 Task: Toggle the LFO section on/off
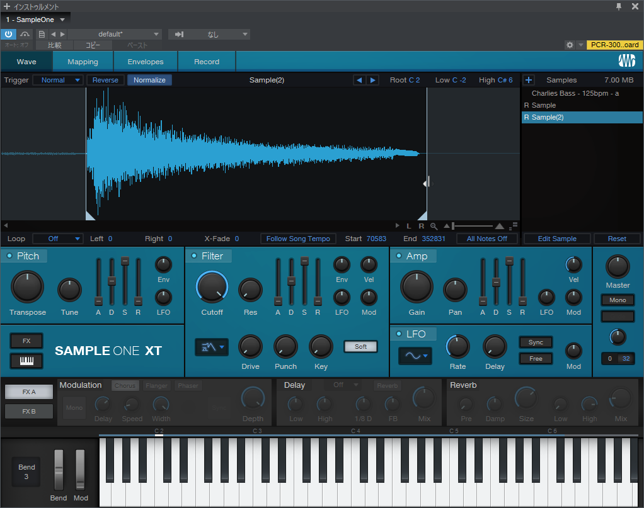tap(398, 334)
